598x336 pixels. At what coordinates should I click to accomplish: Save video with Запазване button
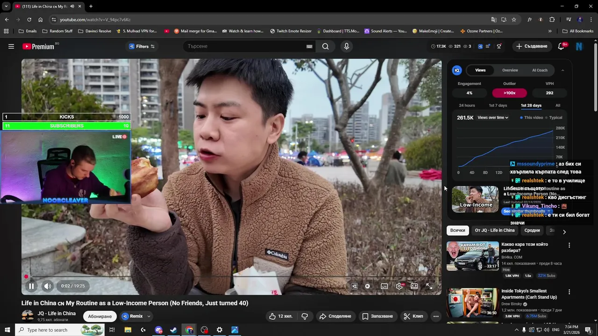click(377, 316)
